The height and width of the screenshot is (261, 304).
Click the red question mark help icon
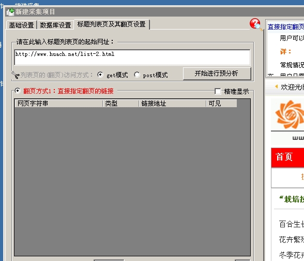tap(256, 24)
